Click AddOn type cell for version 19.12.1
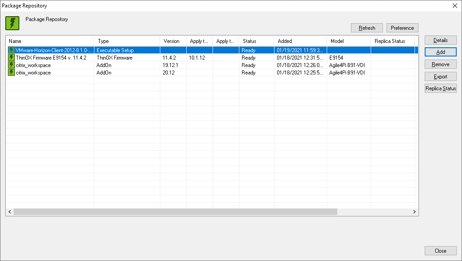This screenshot has width=462, height=261. (x=104, y=65)
